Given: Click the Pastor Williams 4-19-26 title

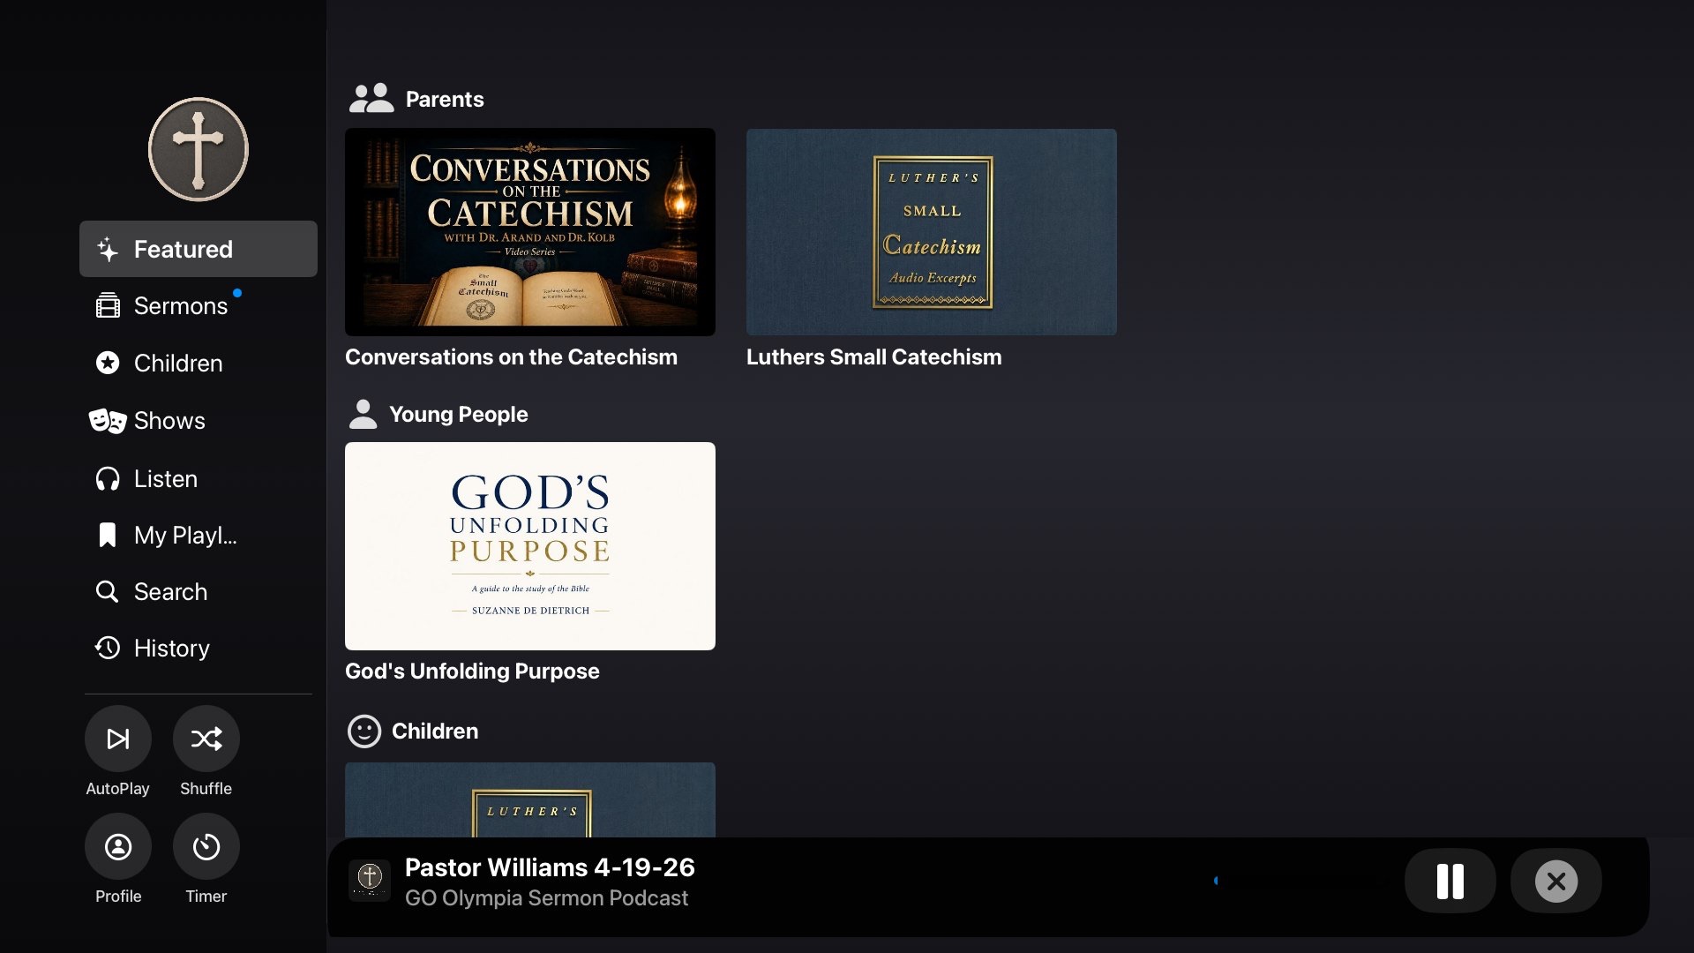Looking at the screenshot, I should pyautogui.click(x=550, y=867).
